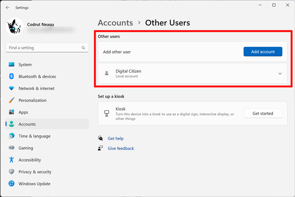Select the Digital Citizen local account name
This screenshot has height=197, width=295.
tap(128, 71)
